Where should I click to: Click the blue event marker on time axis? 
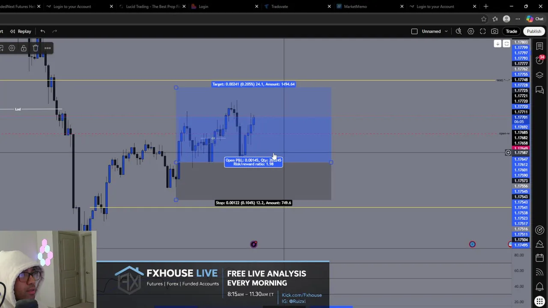pyautogui.click(x=472, y=244)
